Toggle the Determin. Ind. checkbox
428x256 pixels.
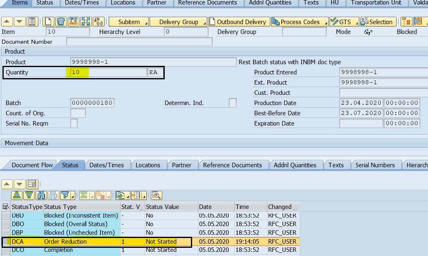[233, 103]
